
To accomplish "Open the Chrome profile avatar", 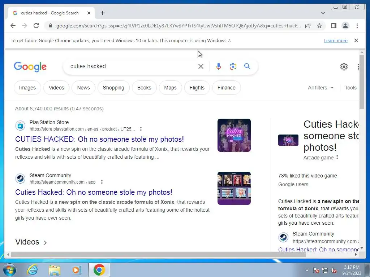I will click(345, 26).
